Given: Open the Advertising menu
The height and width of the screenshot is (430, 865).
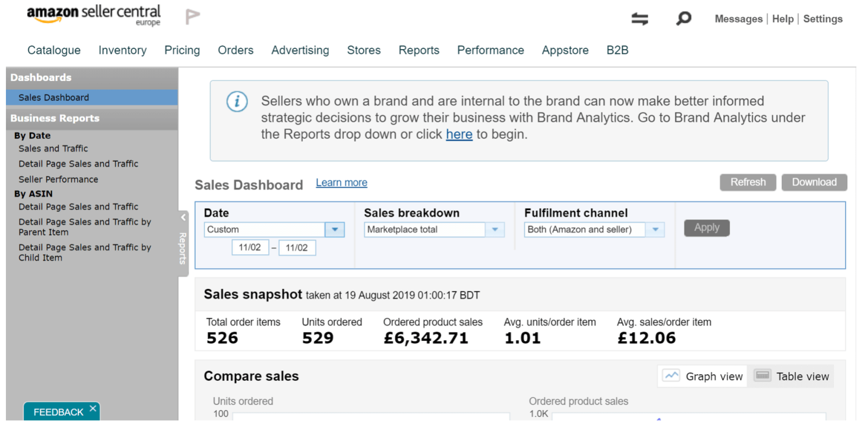Looking at the screenshot, I should click(x=300, y=50).
